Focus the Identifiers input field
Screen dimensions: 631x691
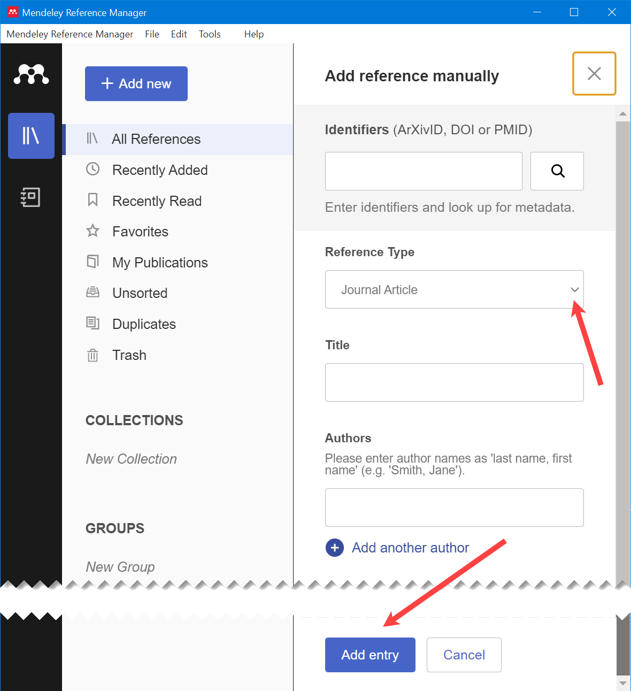click(424, 171)
